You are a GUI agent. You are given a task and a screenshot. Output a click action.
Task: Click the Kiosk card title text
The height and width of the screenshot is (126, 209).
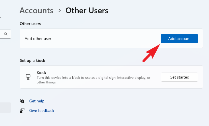41,72
